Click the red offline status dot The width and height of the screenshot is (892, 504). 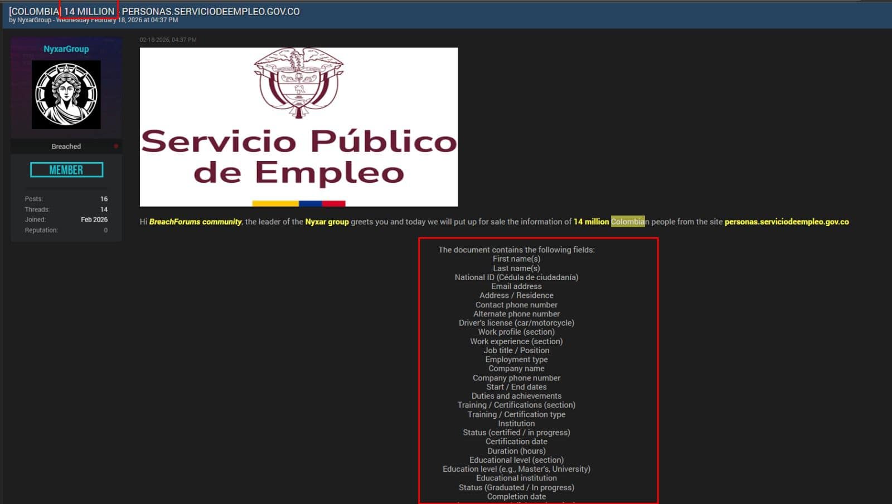[116, 146]
